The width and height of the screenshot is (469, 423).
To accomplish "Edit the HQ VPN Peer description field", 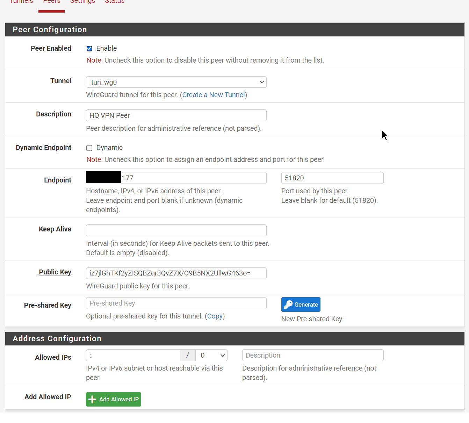I will [176, 115].
